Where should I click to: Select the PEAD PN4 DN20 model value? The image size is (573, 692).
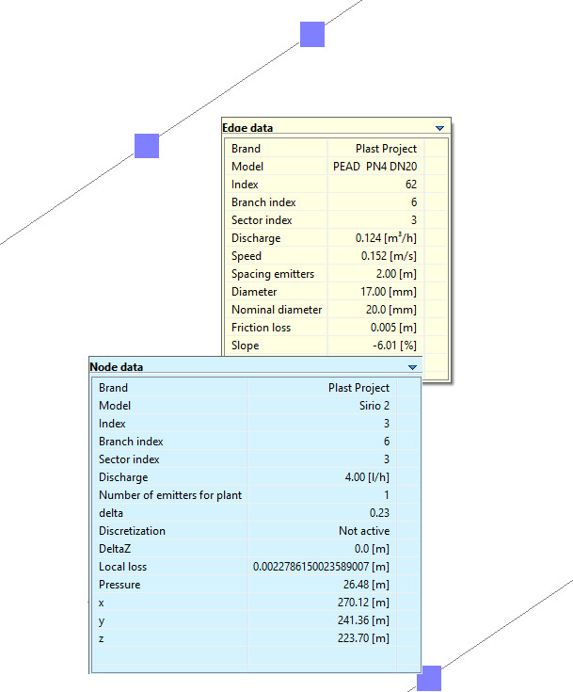click(x=374, y=167)
